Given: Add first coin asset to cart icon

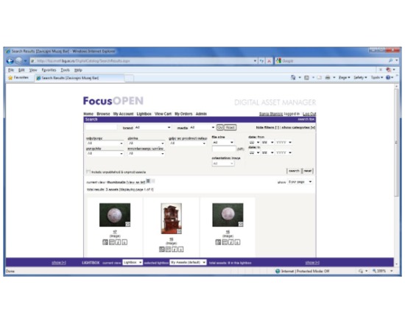Looking at the screenshot, I should (112, 242).
